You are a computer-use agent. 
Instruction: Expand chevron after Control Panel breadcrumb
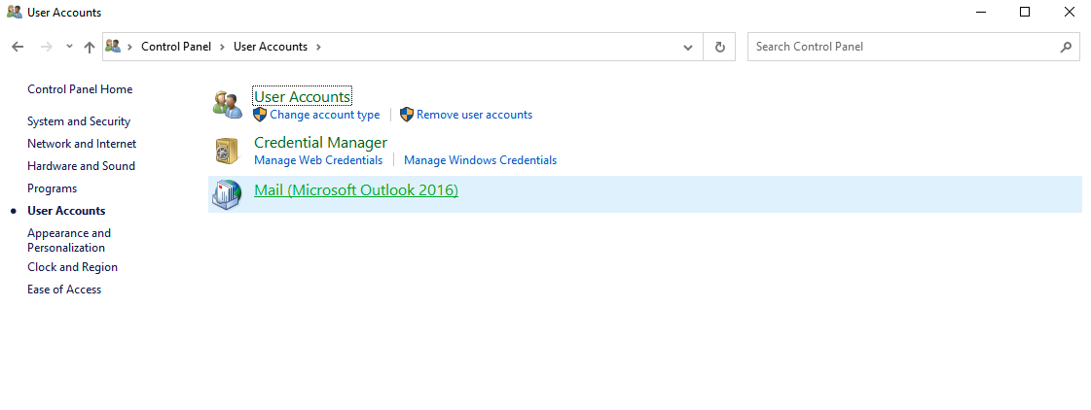pos(223,47)
